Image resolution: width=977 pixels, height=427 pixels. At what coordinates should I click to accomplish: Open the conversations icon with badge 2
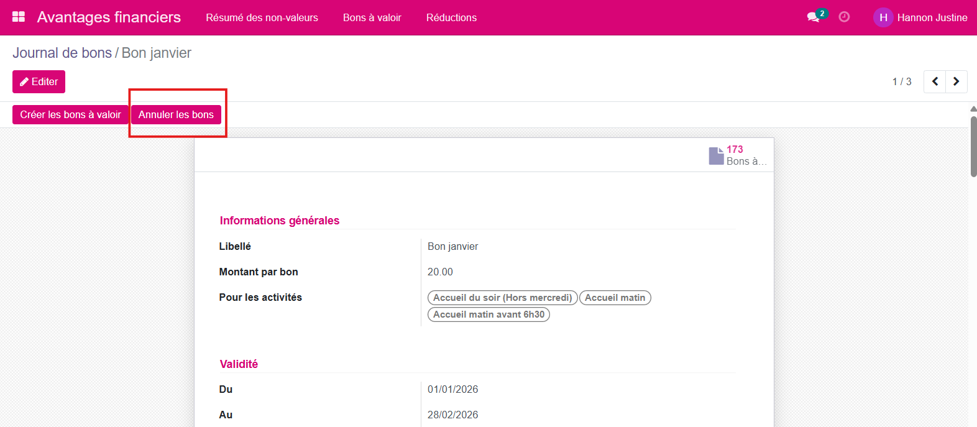(x=814, y=17)
